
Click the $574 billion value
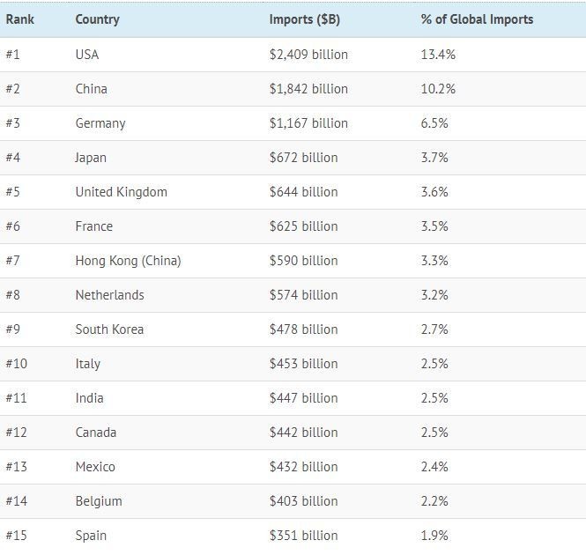[303, 295]
